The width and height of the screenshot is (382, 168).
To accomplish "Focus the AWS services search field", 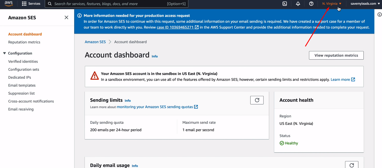I will point(117,4).
